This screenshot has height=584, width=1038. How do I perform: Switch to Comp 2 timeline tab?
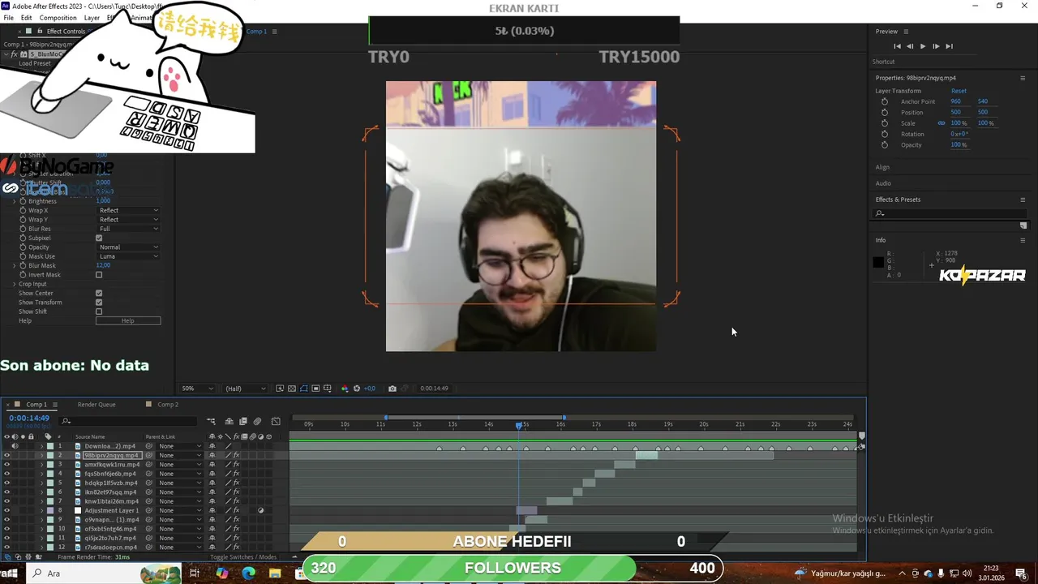point(168,405)
